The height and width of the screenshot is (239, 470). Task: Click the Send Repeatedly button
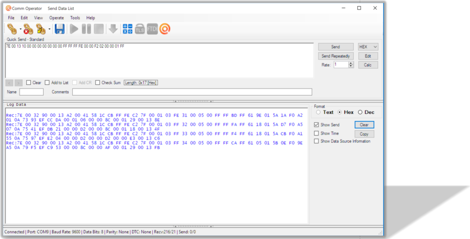[336, 56]
